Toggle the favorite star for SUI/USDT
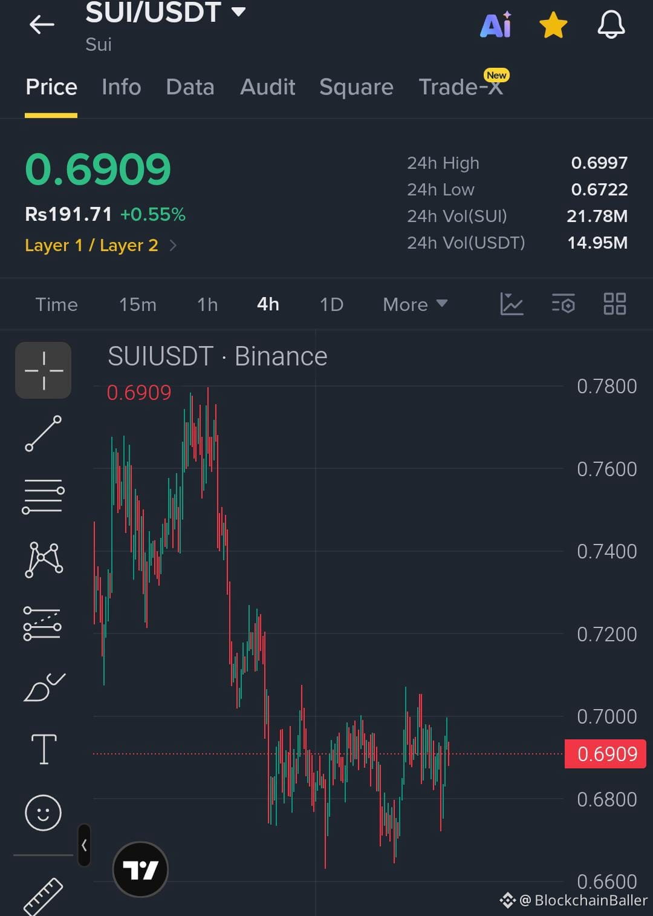Screen dimensions: 653x916 [x=553, y=25]
